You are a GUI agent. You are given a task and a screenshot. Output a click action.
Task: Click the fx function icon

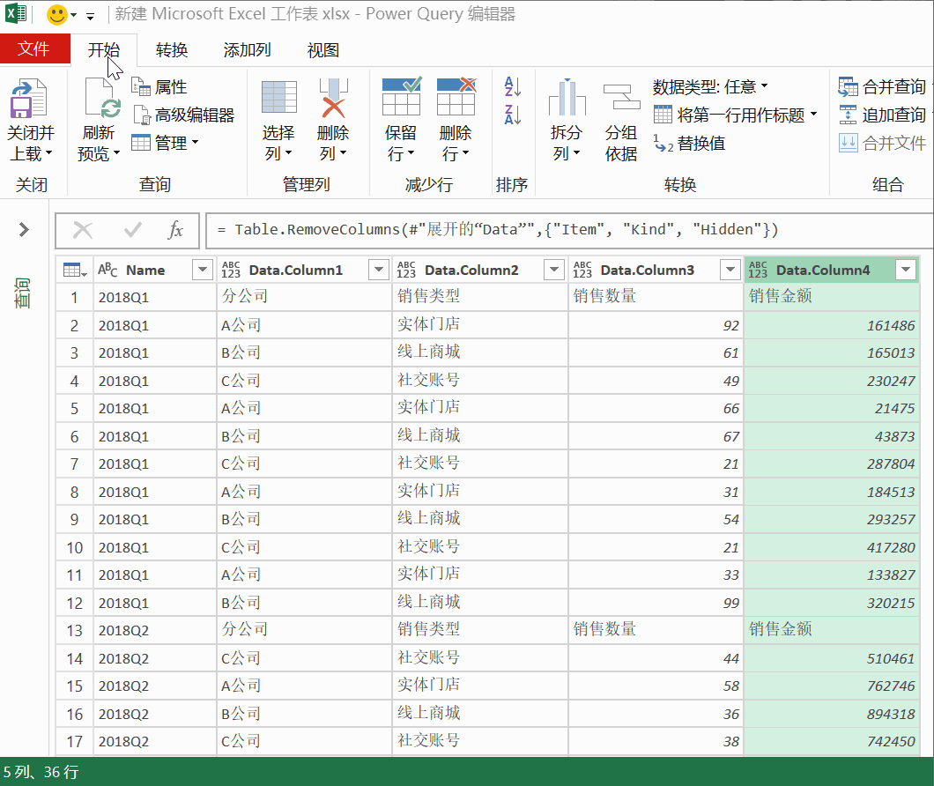click(x=175, y=230)
